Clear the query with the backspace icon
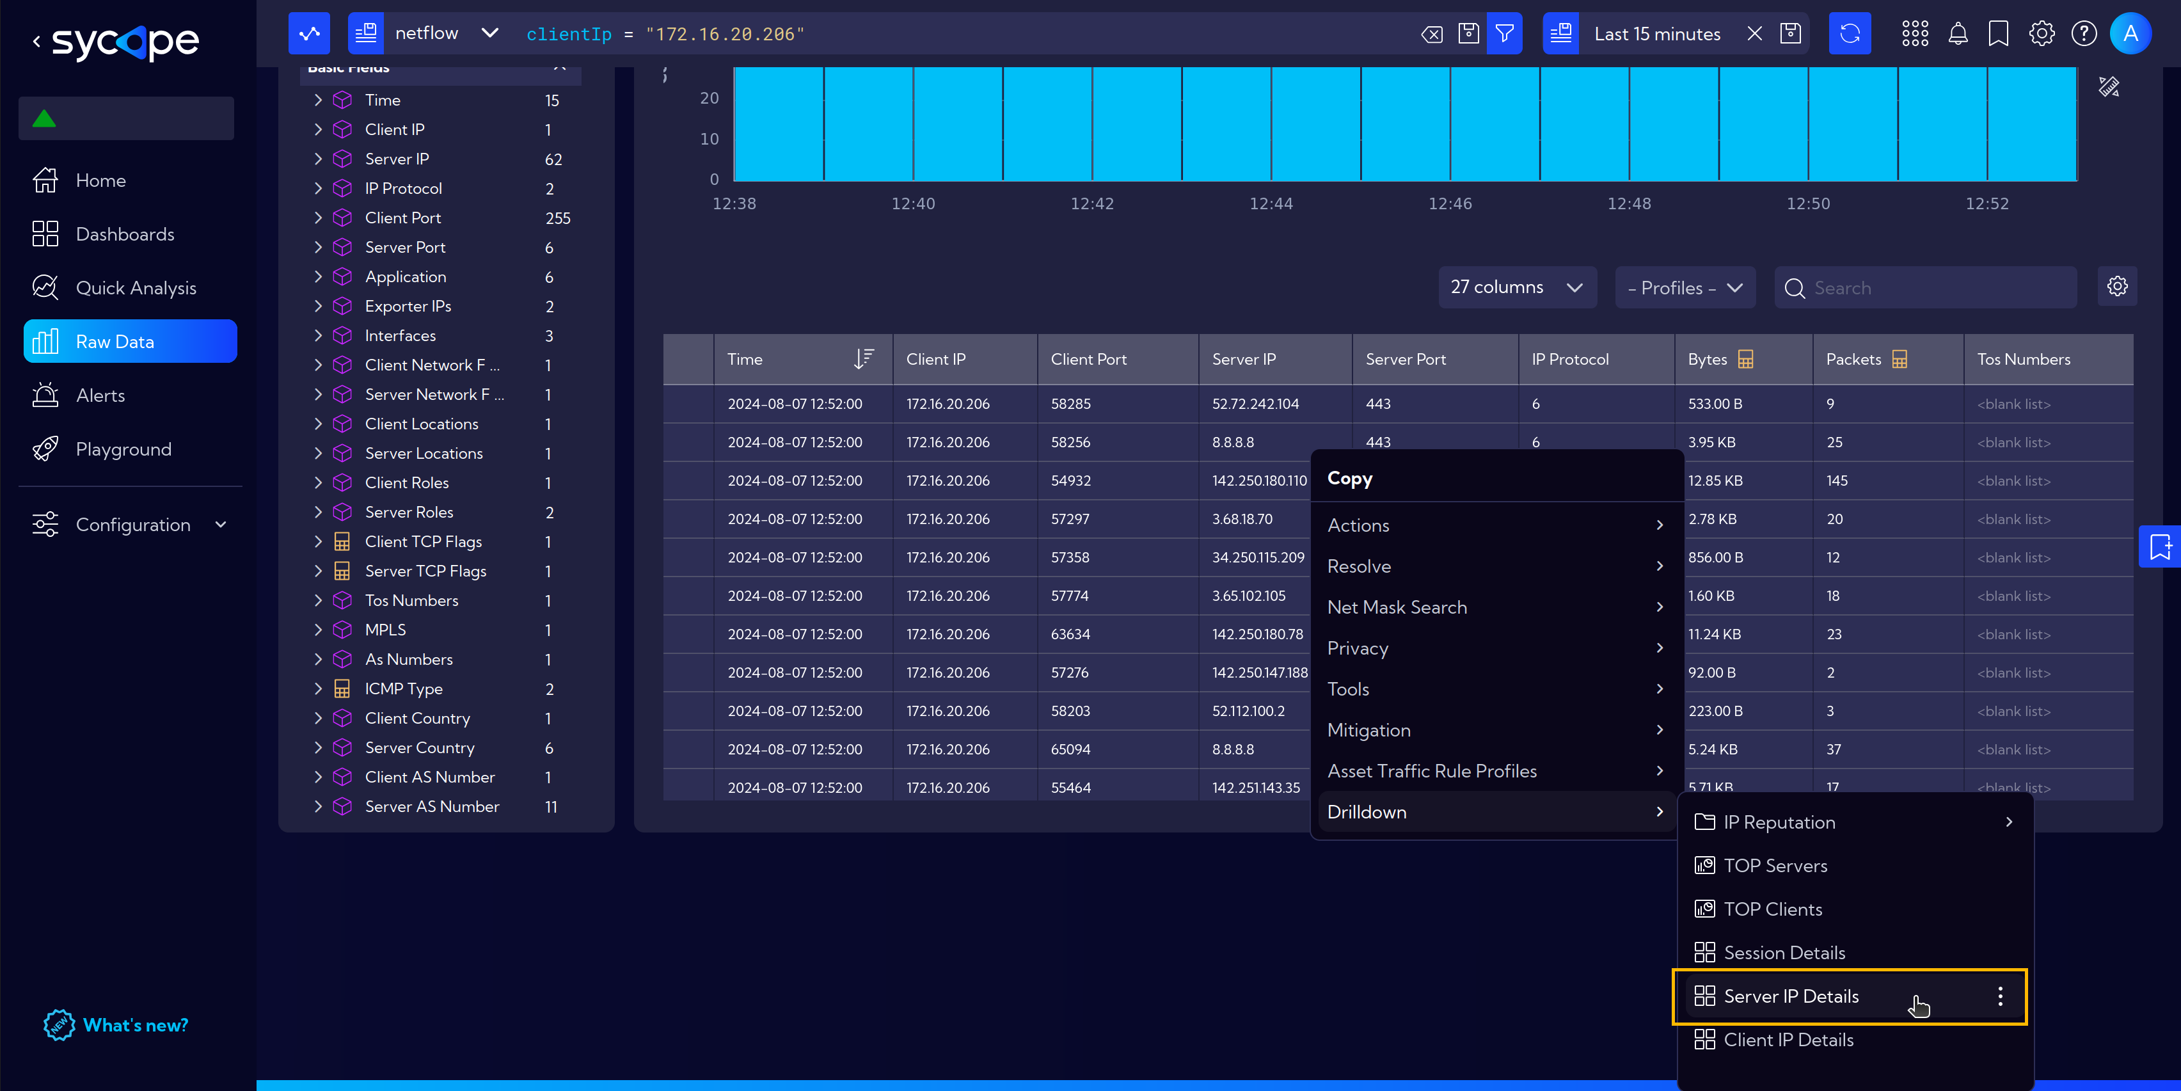 (x=1432, y=34)
